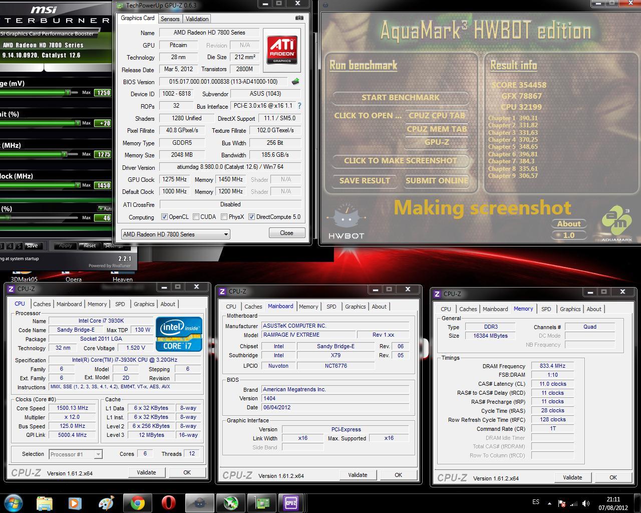Open Google Chrome from the taskbar
This screenshot has width=641, height=513.
click(x=137, y=502)
